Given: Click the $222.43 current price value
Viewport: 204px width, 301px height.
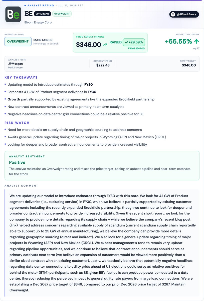Looking at the screenshot, I should click(103, 65).
